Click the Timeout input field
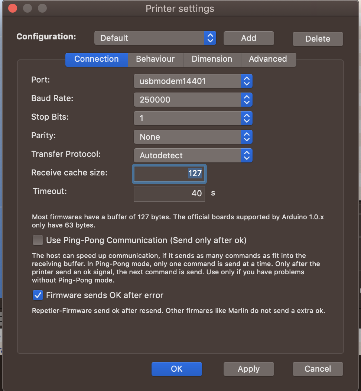This screenshot has width=361, height=391. pos(169,194)
